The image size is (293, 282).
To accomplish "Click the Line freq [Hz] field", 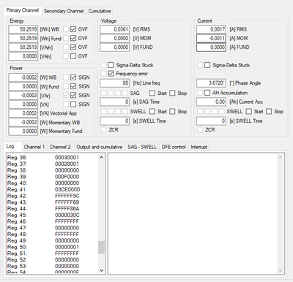I will tap(114, 83).
